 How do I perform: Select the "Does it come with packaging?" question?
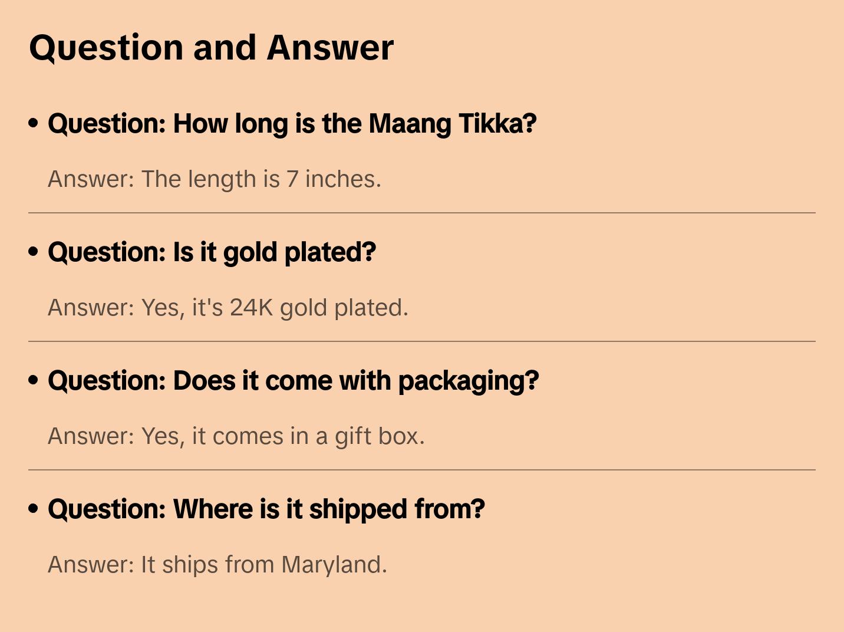click(x=293, y=381)
